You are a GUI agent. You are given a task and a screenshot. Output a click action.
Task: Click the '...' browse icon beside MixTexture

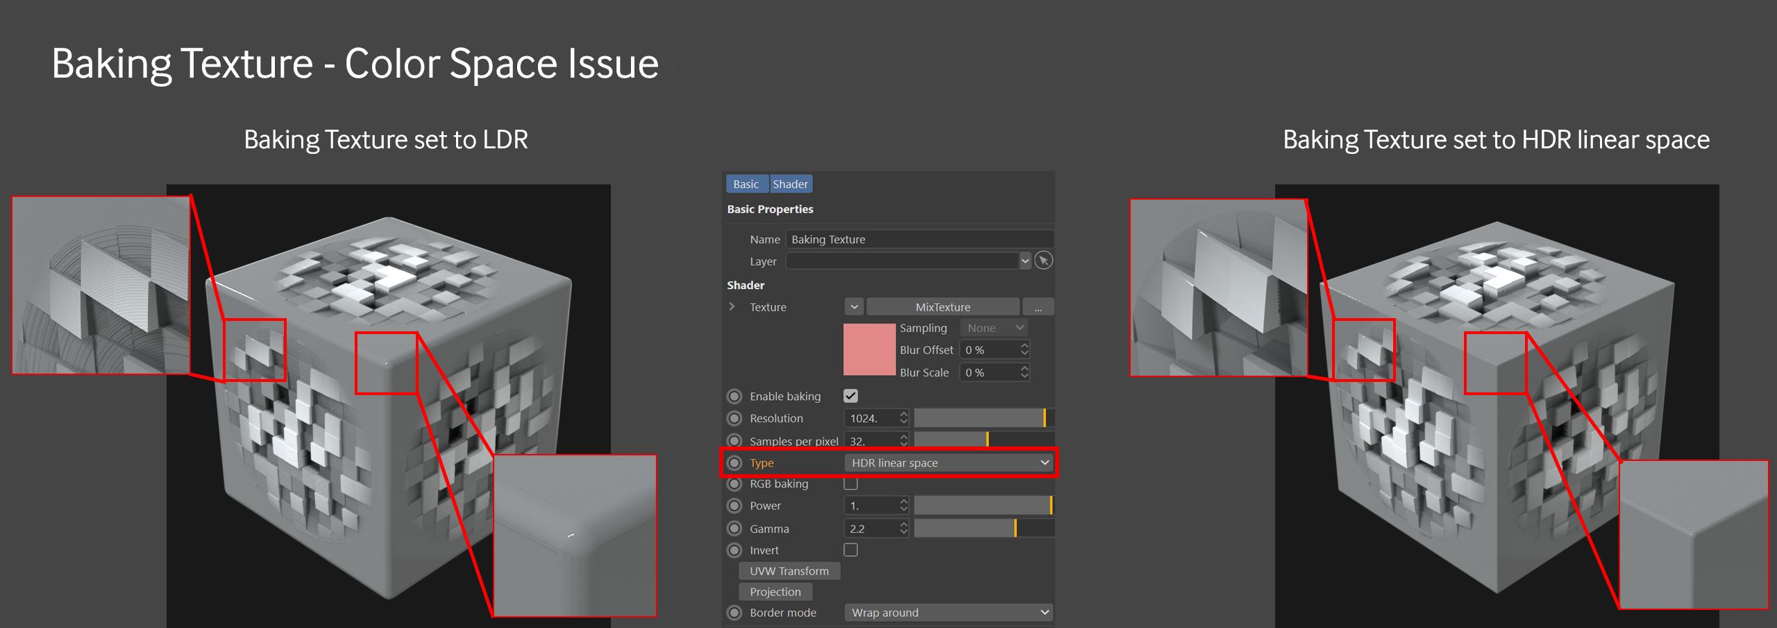coord(1038,306)
